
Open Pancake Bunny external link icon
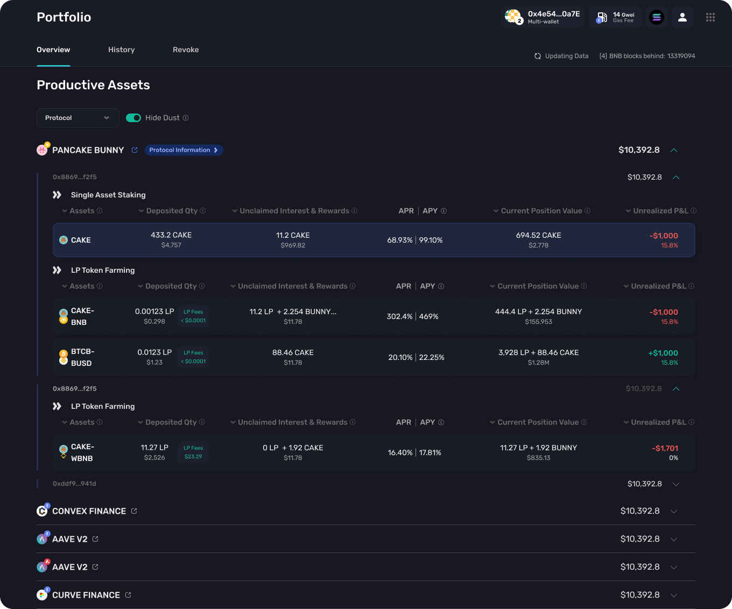pos(135,150)
